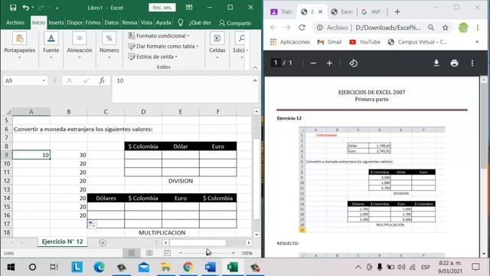Expand the Fuente group dropdown
This screenshot has height=276, width=490.
click(x=51, y=46)
